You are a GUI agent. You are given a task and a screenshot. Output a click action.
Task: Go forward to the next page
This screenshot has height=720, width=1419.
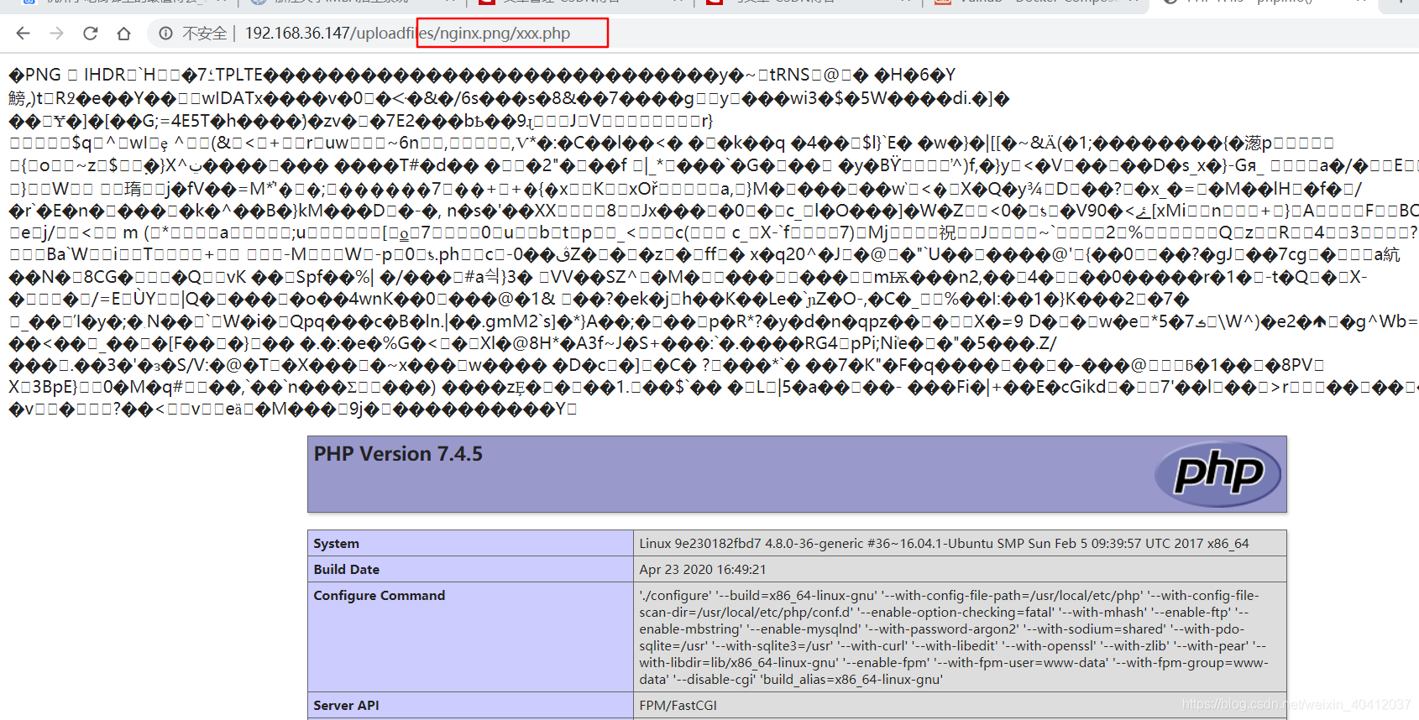pyautogui.click(x=57, y=34)
